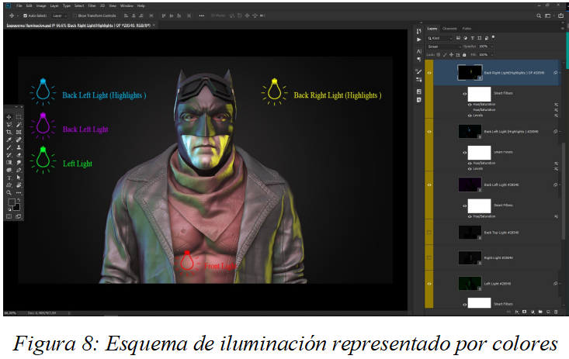Open the Screen blend mode dropdown

click(444, 47)
